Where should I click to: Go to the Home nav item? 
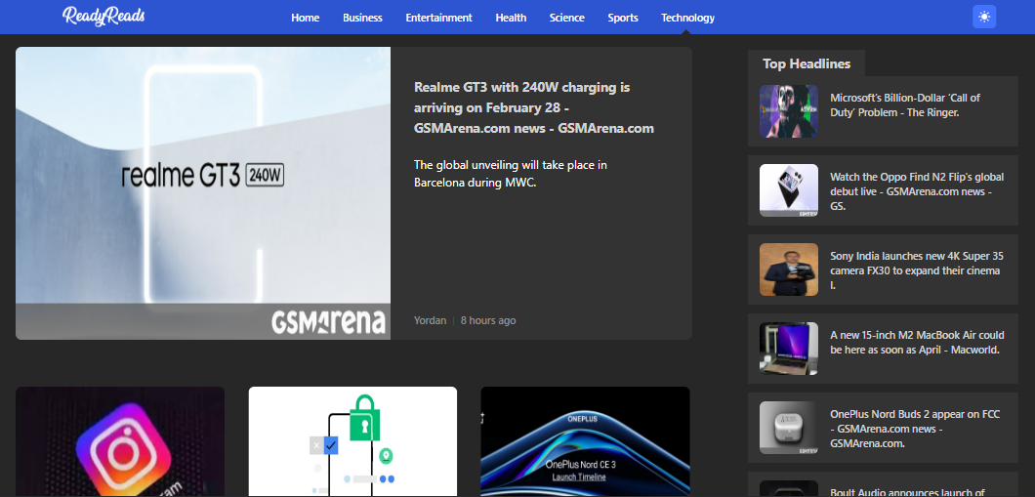[x=305, y=18]
